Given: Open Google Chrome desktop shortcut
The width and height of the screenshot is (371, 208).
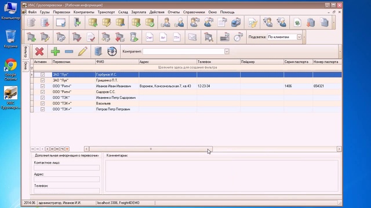Looking at the screenshot, I should pos(10,69).
